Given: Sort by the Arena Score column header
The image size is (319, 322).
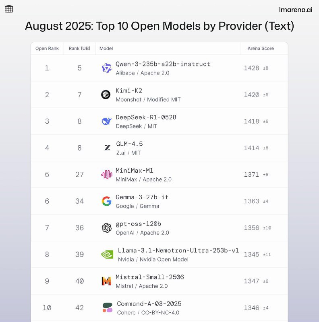Looking at the screenshot, I should coord(260,48).
